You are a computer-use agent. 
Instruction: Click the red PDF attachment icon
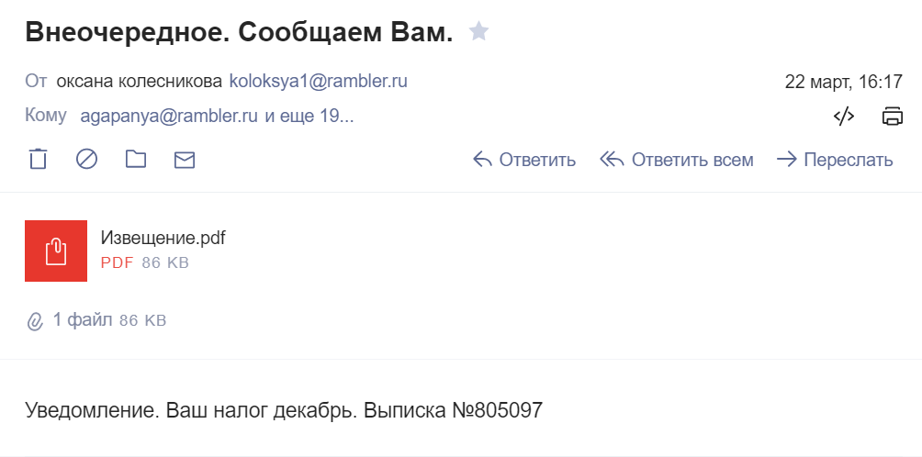click(x=56, y=251)
